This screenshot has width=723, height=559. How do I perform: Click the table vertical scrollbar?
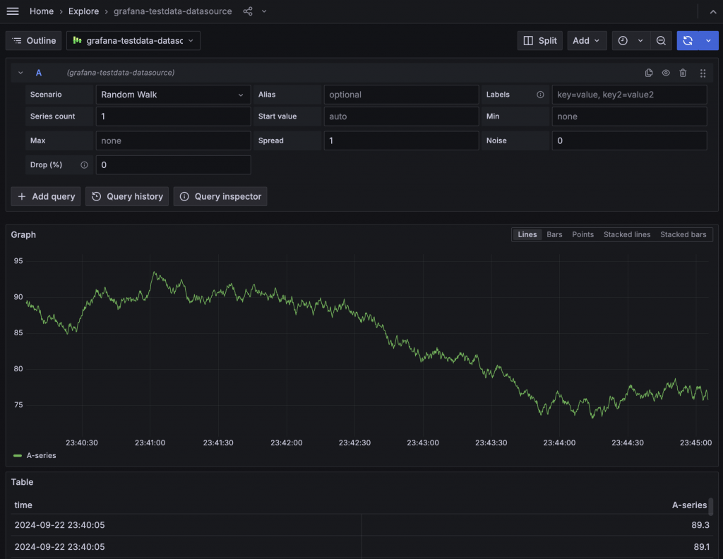(710, 506)
